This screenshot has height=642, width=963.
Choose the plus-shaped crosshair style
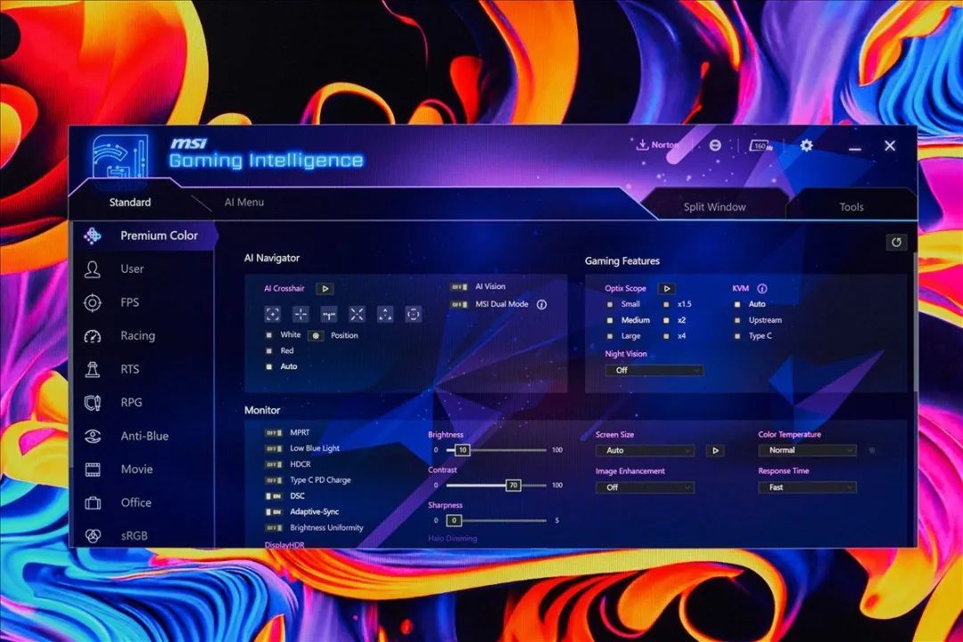(x=300, y=315)
